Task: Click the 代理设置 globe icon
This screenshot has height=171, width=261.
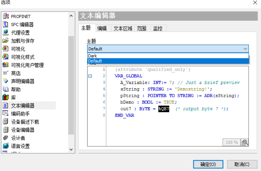Action: [x=6, y=32]
